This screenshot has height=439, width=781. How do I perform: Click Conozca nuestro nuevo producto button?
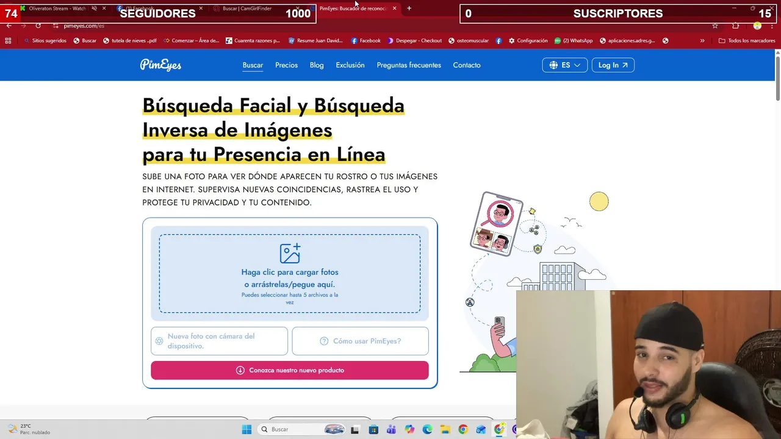290,370
